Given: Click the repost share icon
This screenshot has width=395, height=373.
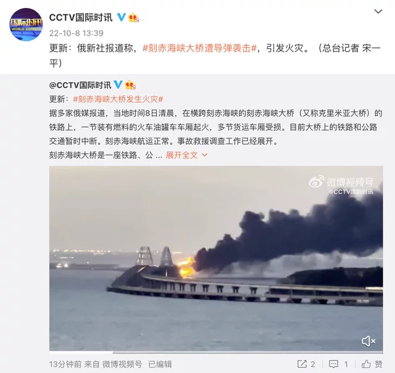Looking at the screenshot, I should coord(302,364).
